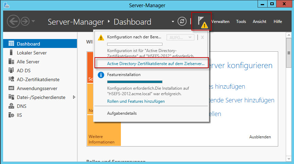This screenshot has width=294, height=164.
Task: Open breadcrumb dropdown next to Dashboard title
Action: point(173,22)
